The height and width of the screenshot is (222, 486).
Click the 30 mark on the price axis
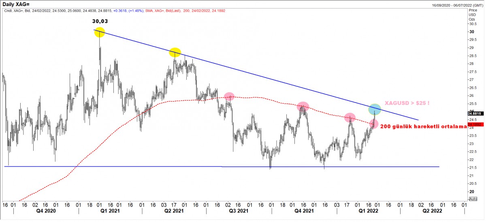click(x=472, y=32)
